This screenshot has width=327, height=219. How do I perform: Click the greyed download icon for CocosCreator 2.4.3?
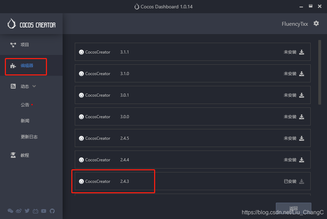tap(302, 181)
